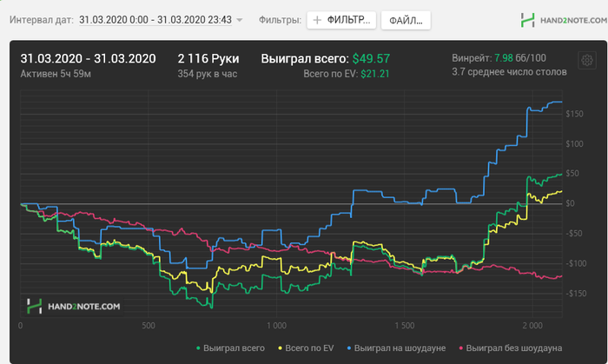The width and height of the screenshot is (608, 364).
Task: Click the $0 y-axis label
Action: 570,203
